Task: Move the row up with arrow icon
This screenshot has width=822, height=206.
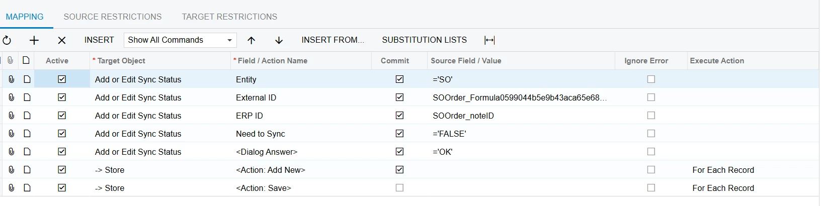Action: (252, 40)
